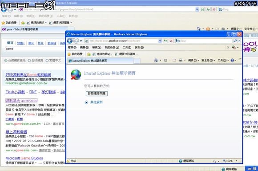The width and height of the screenshot is (258, 171).
Task: Open the 遊戲基地 gamebase result link
Action: 21,101
